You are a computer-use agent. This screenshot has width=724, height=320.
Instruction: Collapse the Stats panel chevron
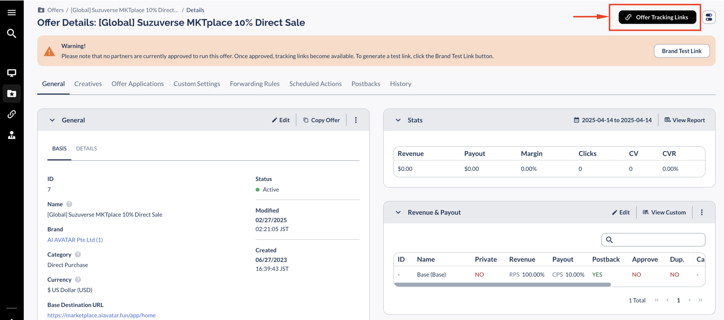tap(398, 120)
